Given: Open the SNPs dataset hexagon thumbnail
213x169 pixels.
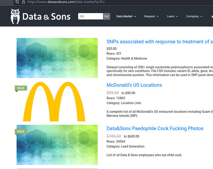Looking at the screenshot, I should (57, 58).
